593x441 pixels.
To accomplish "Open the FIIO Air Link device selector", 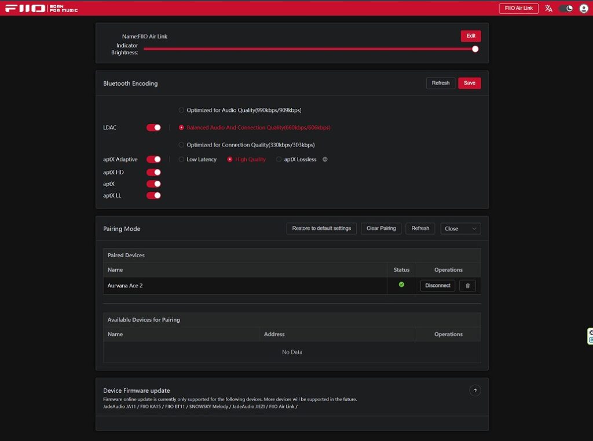I will click(x=518, y=8).
